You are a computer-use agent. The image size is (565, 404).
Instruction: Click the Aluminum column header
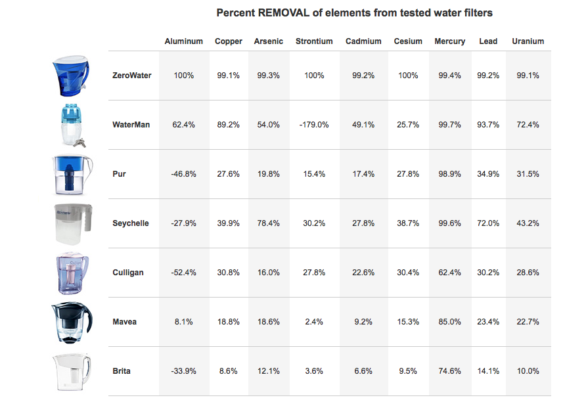click(x=184, y=41)
